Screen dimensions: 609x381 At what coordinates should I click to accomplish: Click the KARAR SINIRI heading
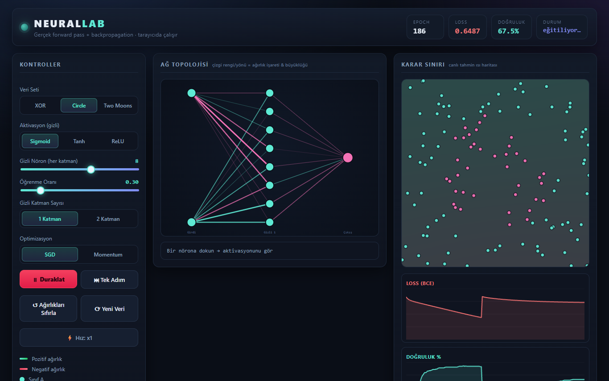[x=423, y=65]
